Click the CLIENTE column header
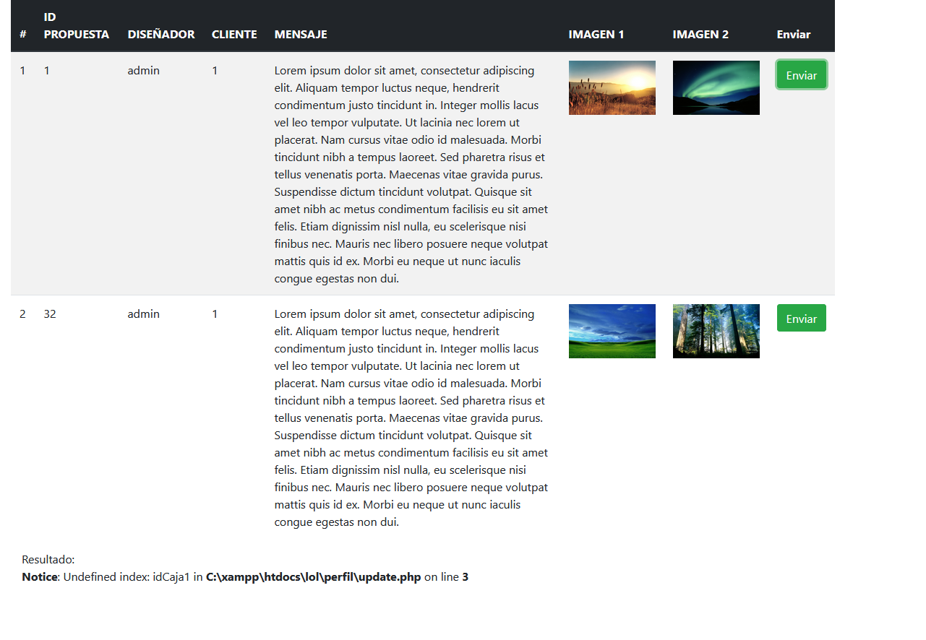The width and height of the screenshot is (926, 640). (x=234, y=35)
